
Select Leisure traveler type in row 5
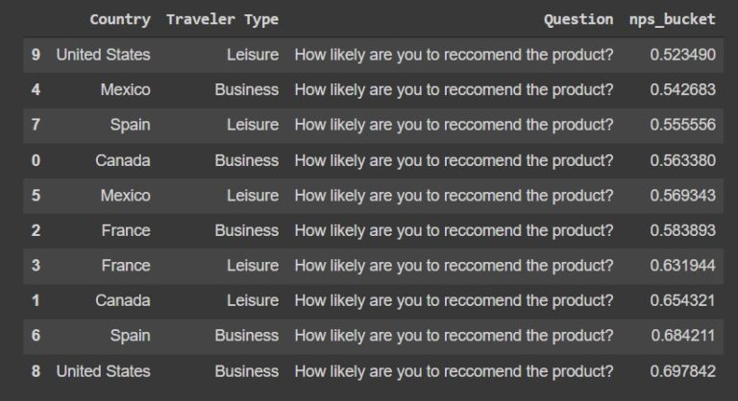(253, 196)
